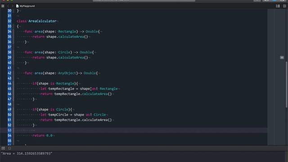Click the "return 0.0" value on line 54
Image resolution: width=288 pixels, height=162 pixels.
49,135
